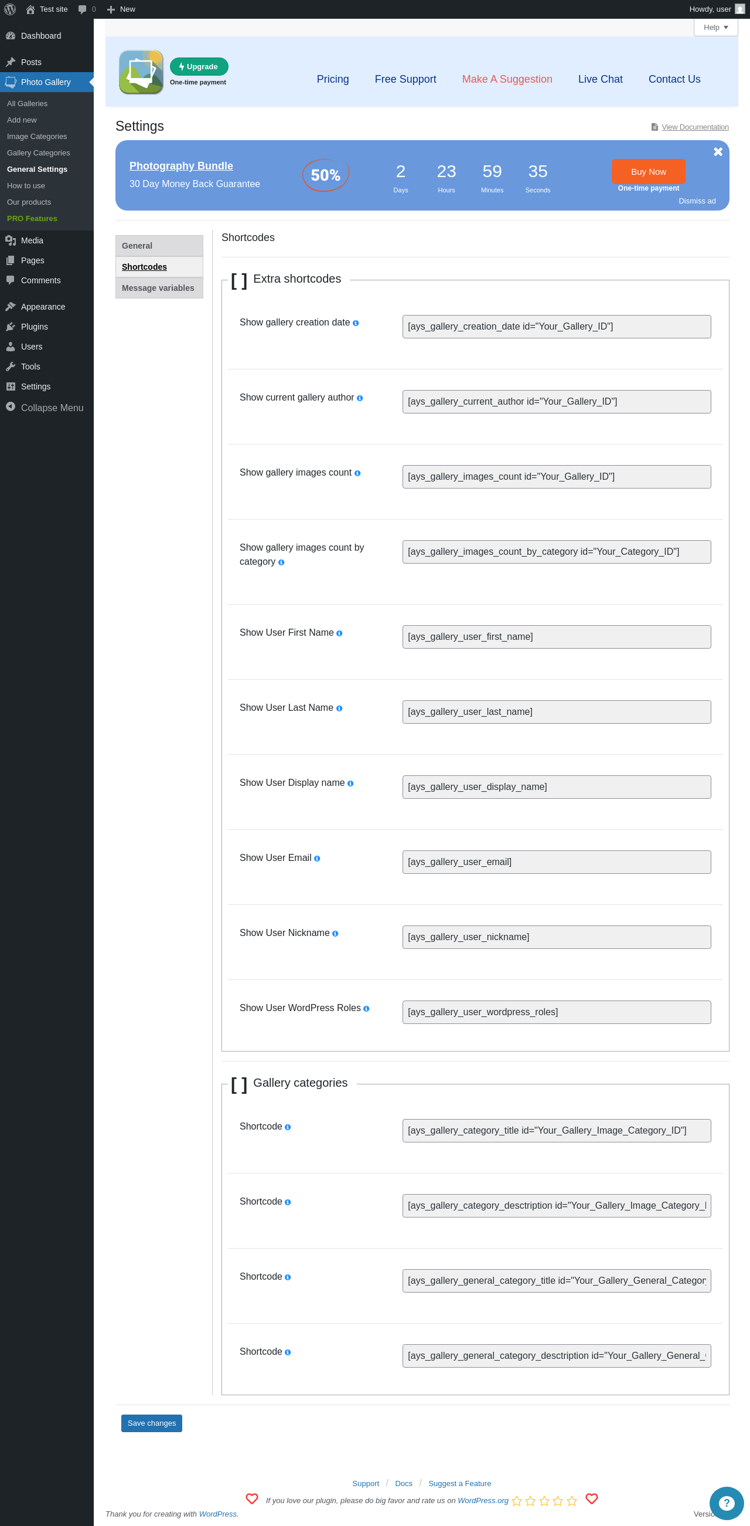
Task: Expand the Help dropdown tab
Action: pos(715,27)
